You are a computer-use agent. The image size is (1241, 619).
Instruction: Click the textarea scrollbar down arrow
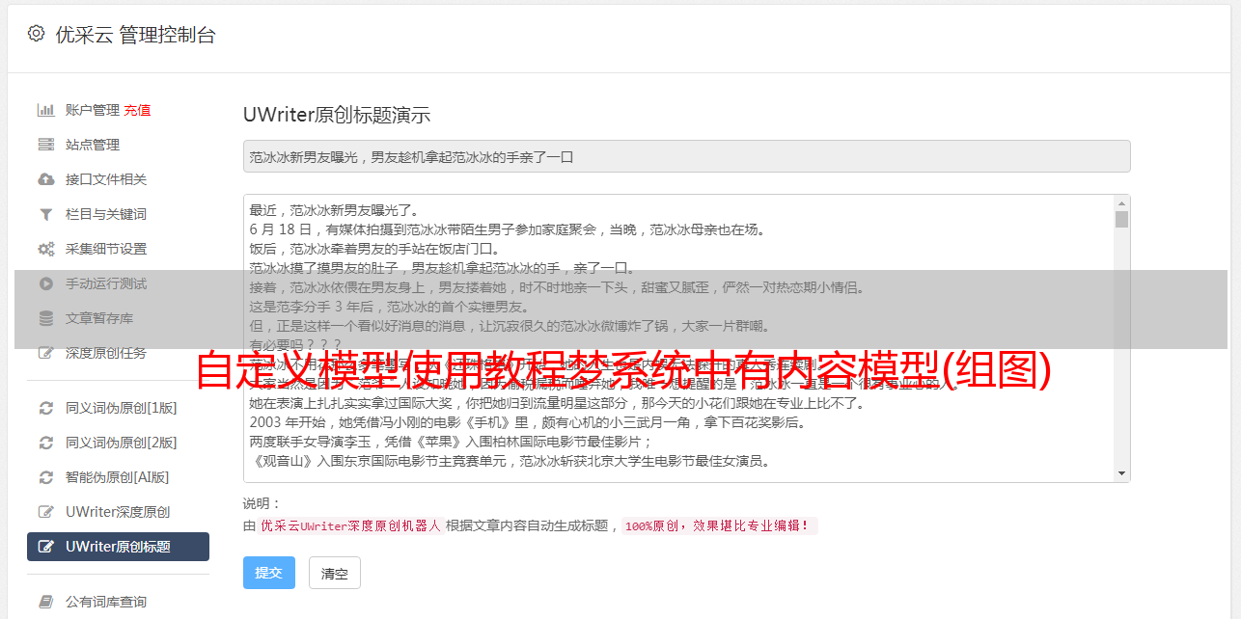coord(1121,473)
